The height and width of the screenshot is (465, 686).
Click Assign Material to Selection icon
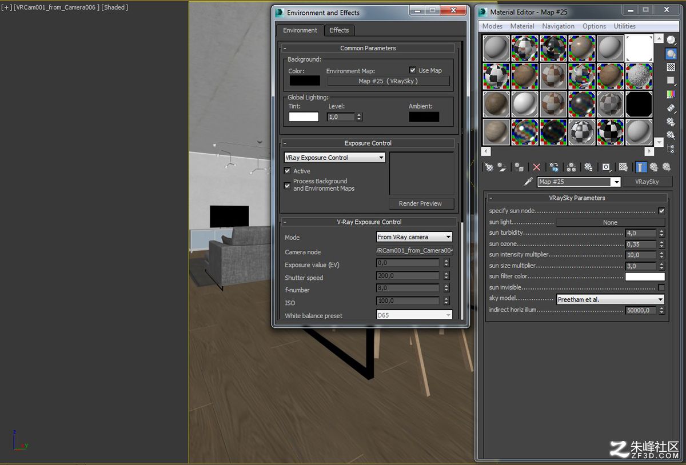pyautogui.click(x=519, y=167)
